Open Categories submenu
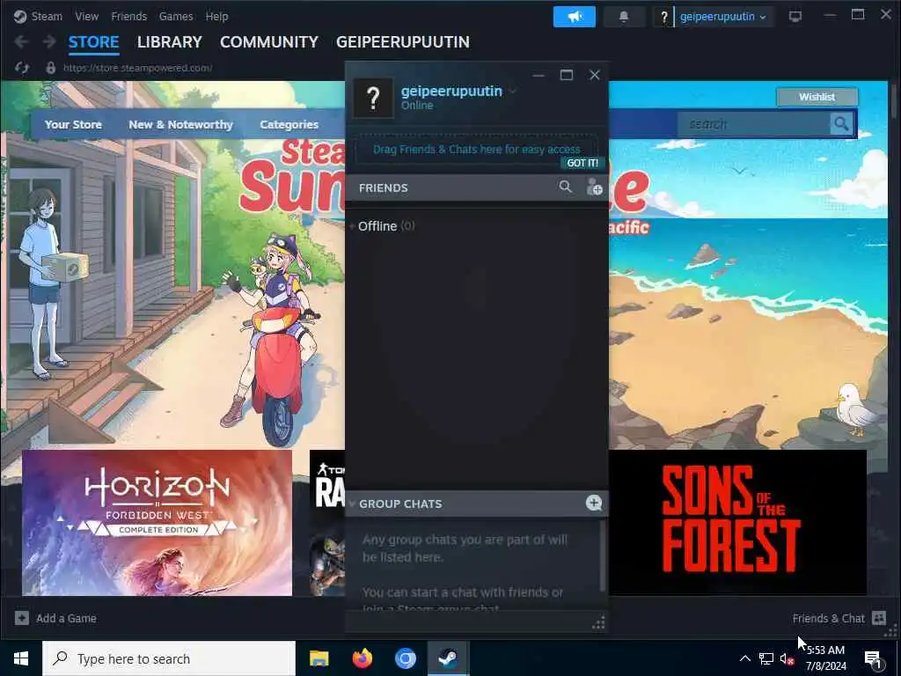Image resolution: width=901 pixels, height=676 pixels. pos(289,124)
